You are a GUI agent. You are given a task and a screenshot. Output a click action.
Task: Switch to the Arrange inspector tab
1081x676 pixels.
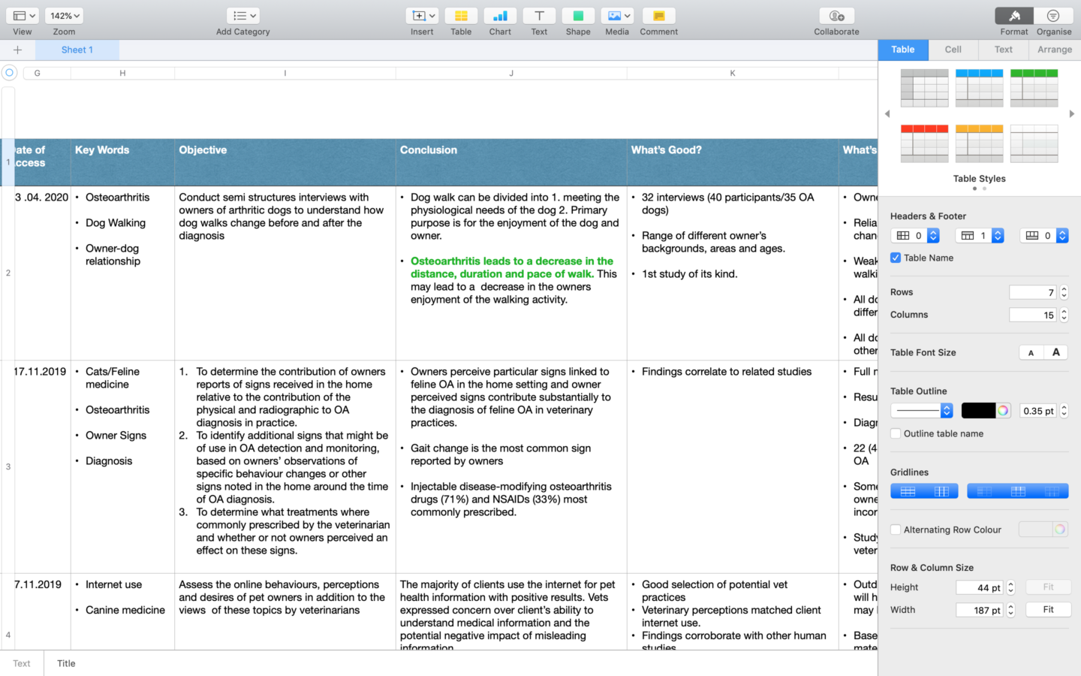click(1055, 50)
